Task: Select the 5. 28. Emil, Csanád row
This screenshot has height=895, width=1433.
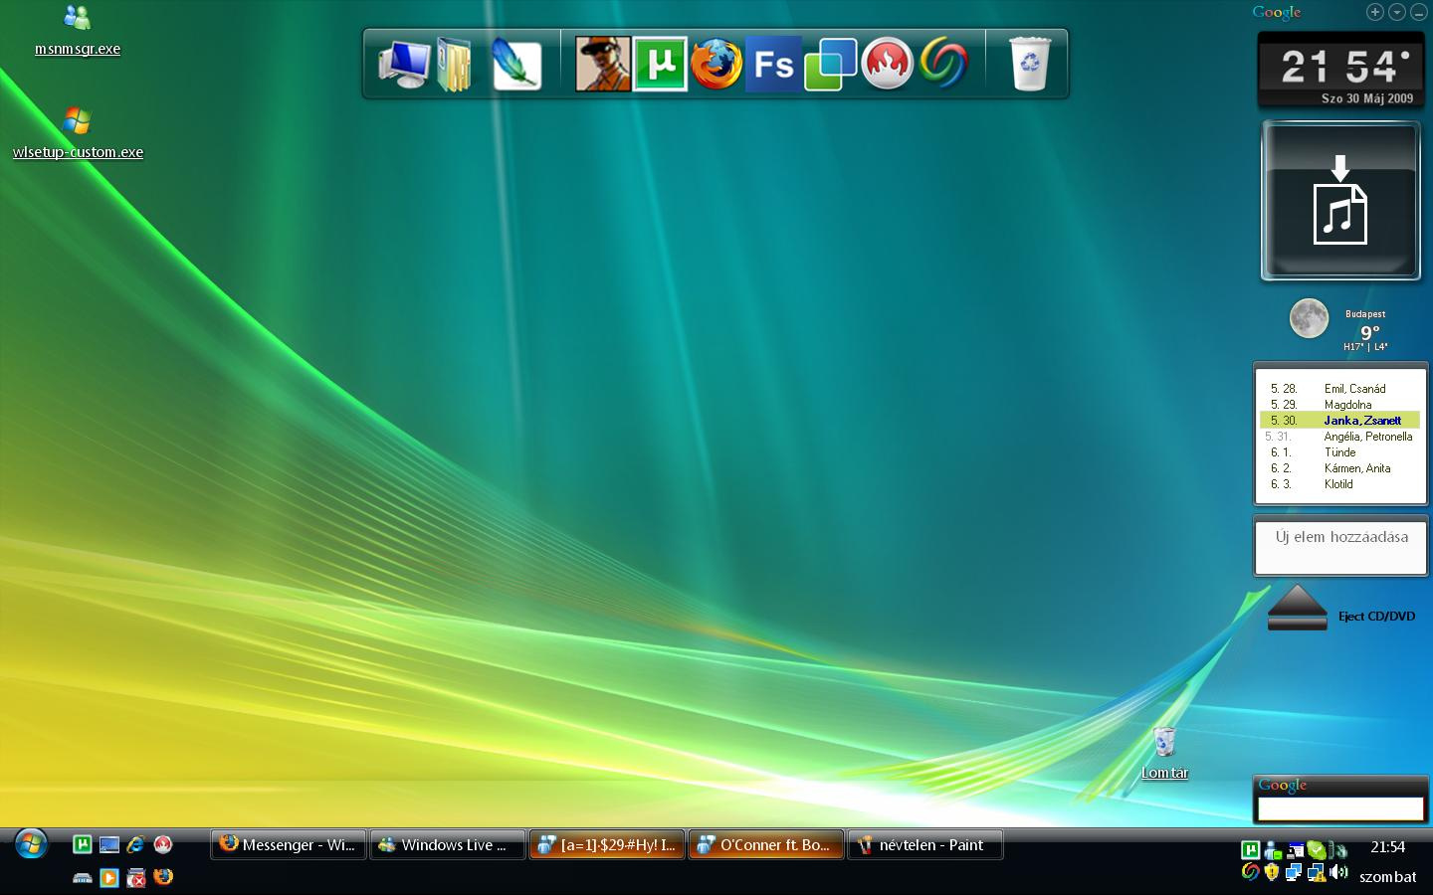Action: coord(1339,389)
